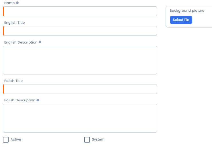Click the Polish Description label text

coord(19,100)
